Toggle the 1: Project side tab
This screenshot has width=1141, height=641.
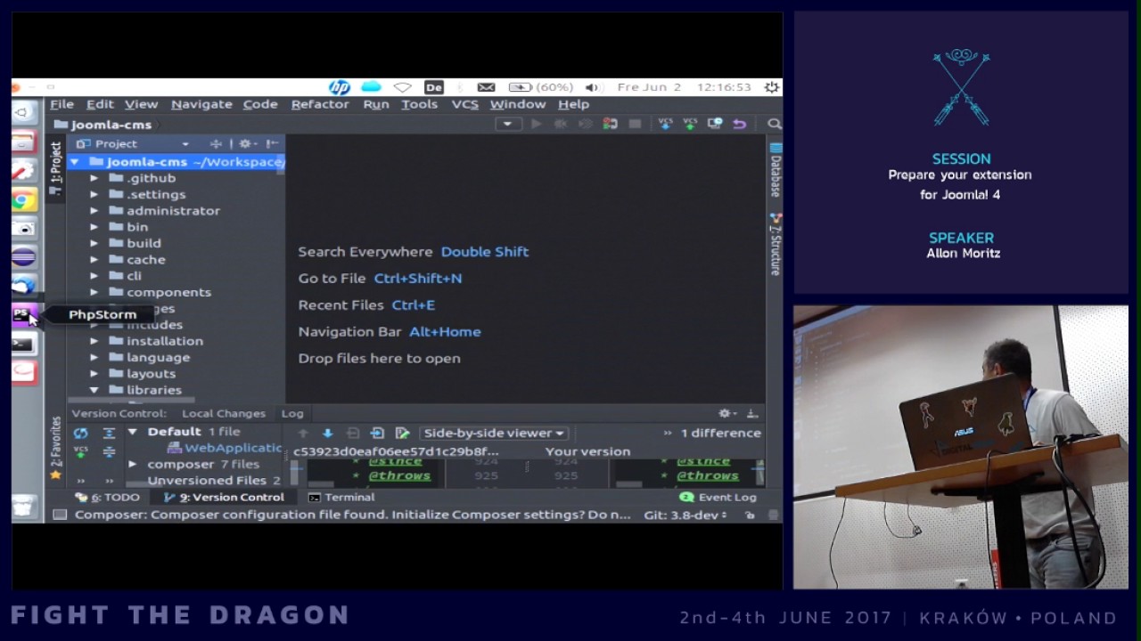(55, 168)
